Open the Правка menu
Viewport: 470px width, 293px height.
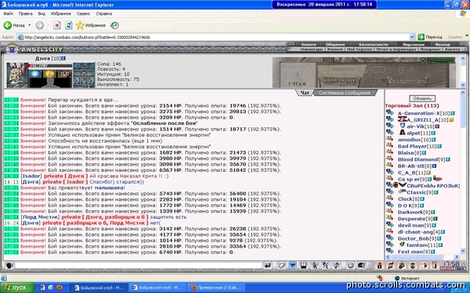(x=26, y=14)
